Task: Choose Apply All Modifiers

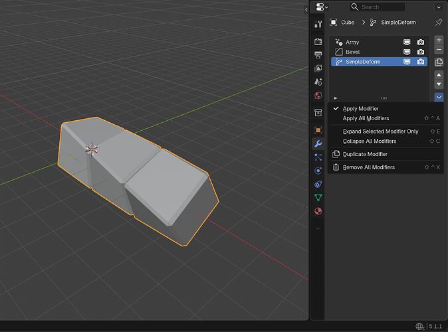Action: click(386, 118)
